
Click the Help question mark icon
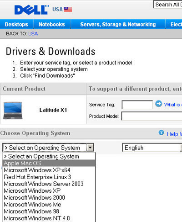tap(162, 132)
